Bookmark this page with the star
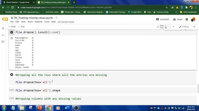Viewport: 199px width, 111px height. click(167, 7)
